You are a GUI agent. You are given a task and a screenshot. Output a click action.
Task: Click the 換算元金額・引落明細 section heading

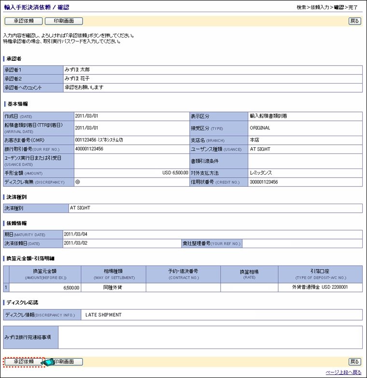click(30, 258)
